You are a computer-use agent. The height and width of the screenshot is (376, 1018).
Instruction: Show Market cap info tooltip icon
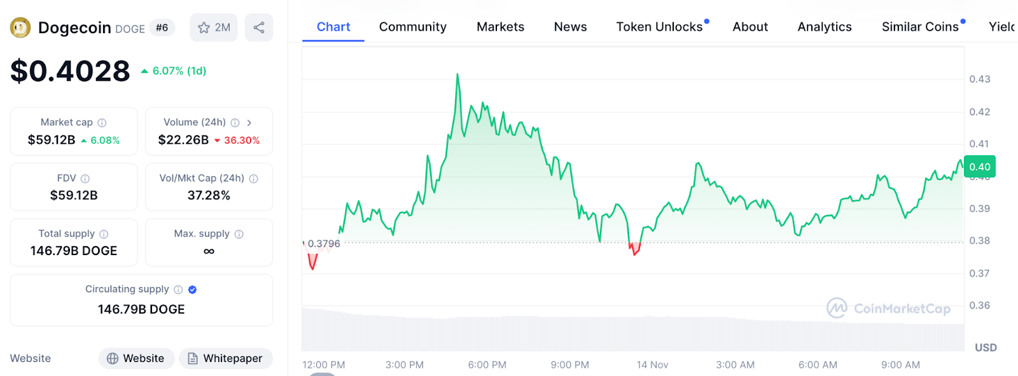(x=102, y=123)
